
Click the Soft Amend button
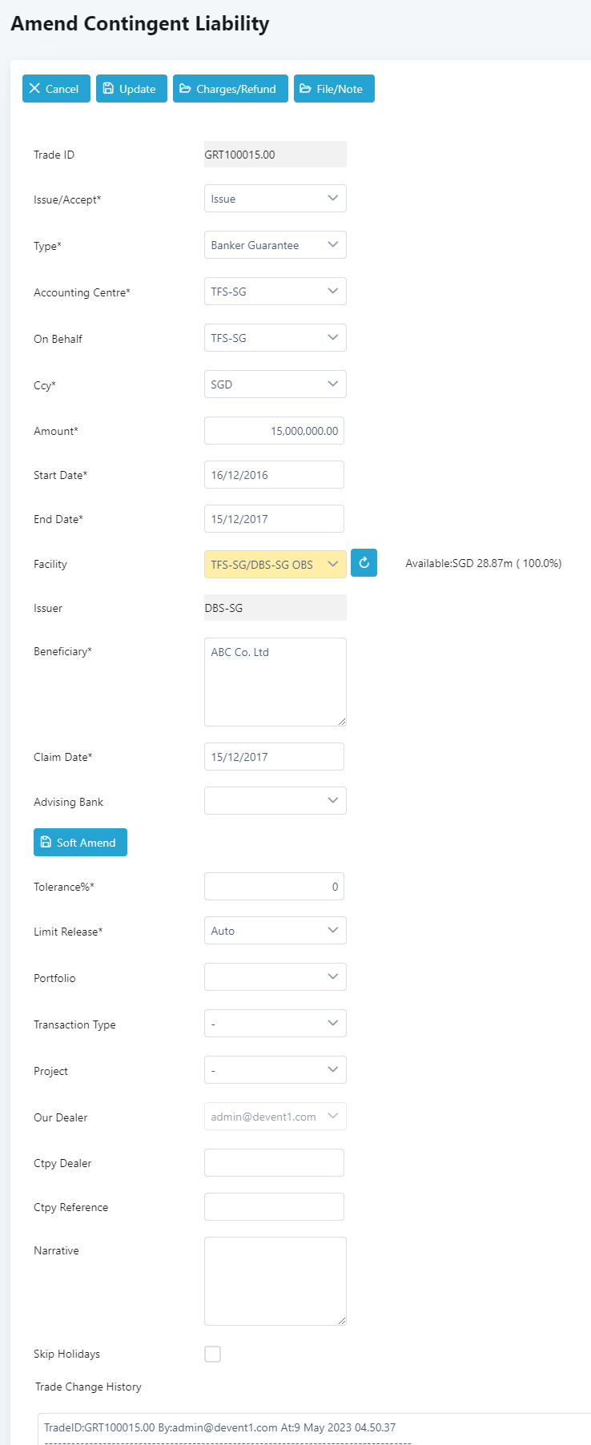coord(80,843)
